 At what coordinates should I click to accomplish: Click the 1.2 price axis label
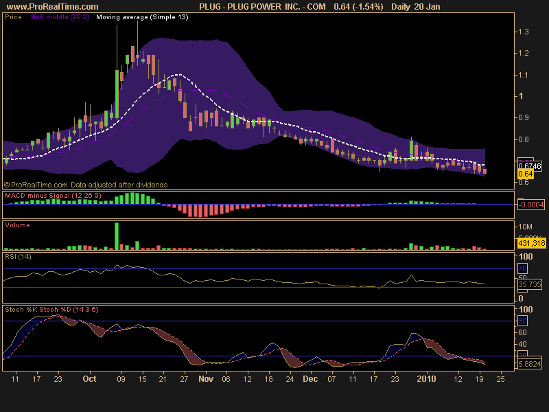tap(524, 54)
